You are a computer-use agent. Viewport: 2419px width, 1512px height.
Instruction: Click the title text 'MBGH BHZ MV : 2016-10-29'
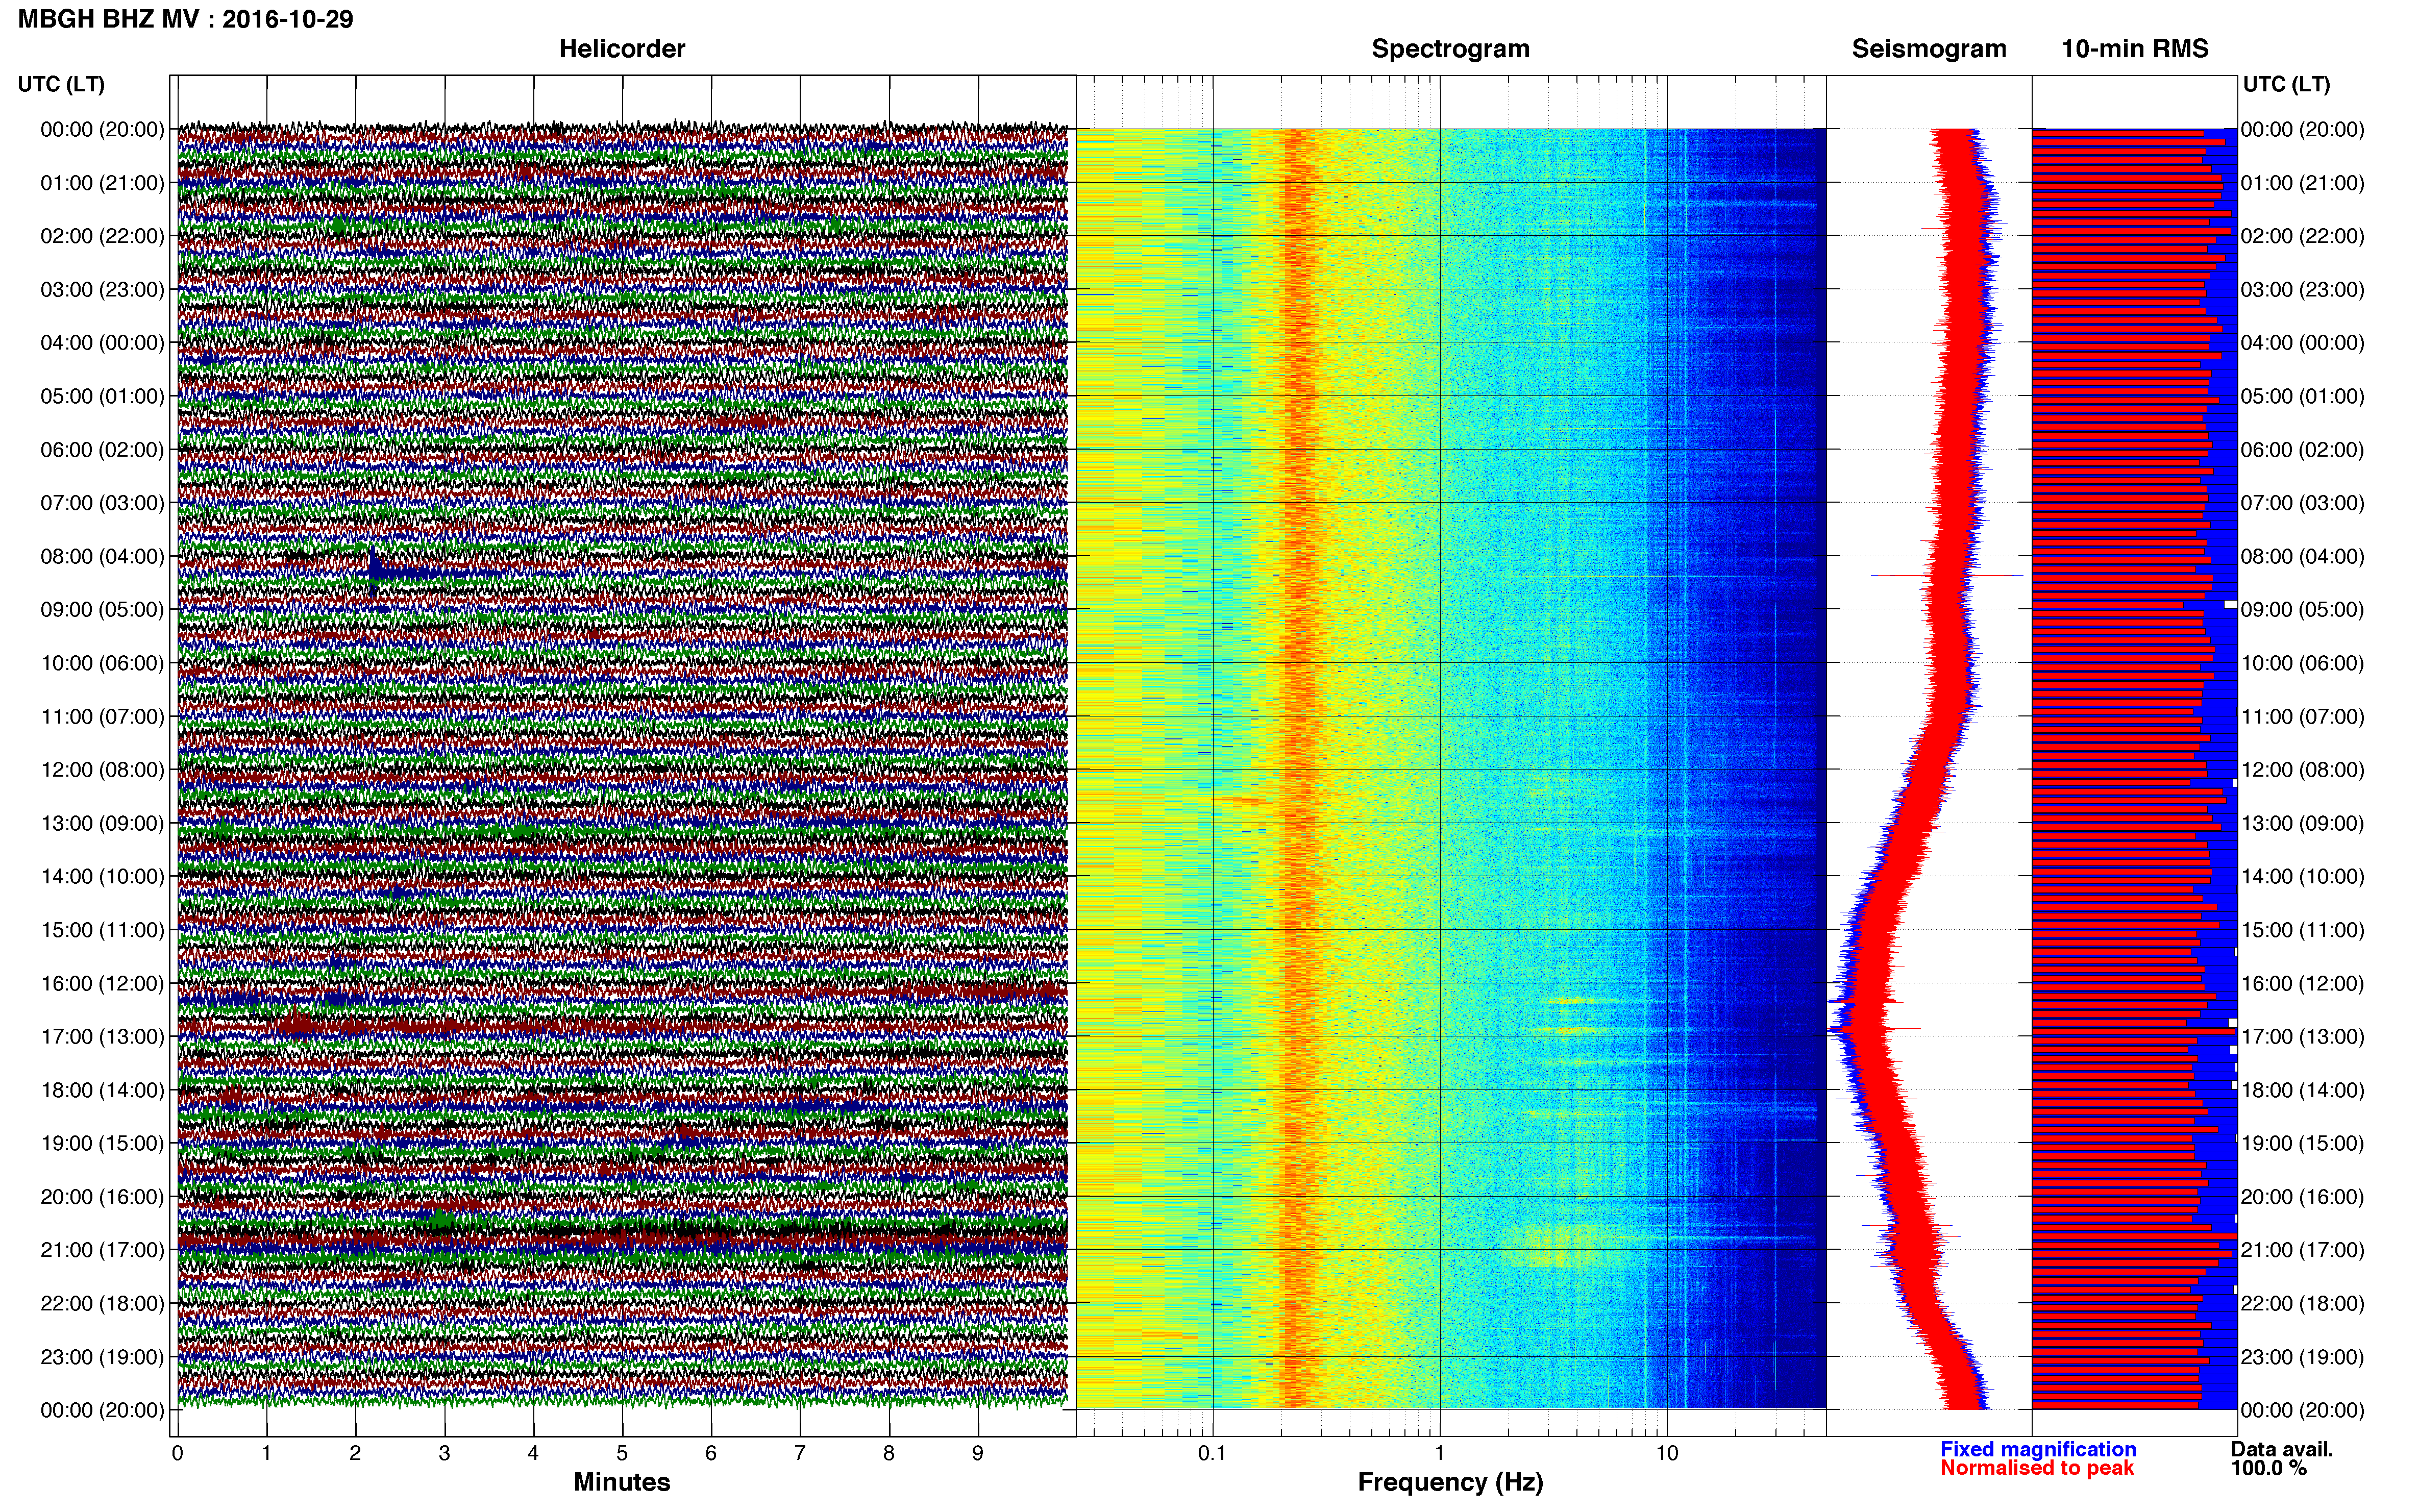(x=186, y=19)
